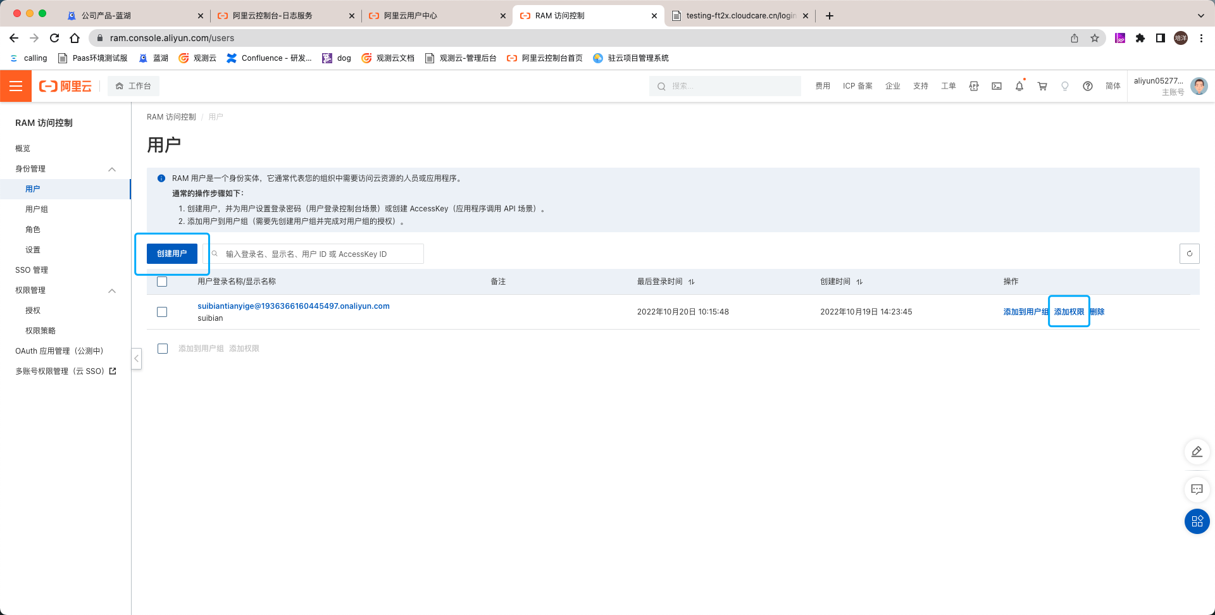Open 多账号权限管理 (云 SSO) external link
The height and width of the screenshot is (615, 1215).
(x=66, y=371)
